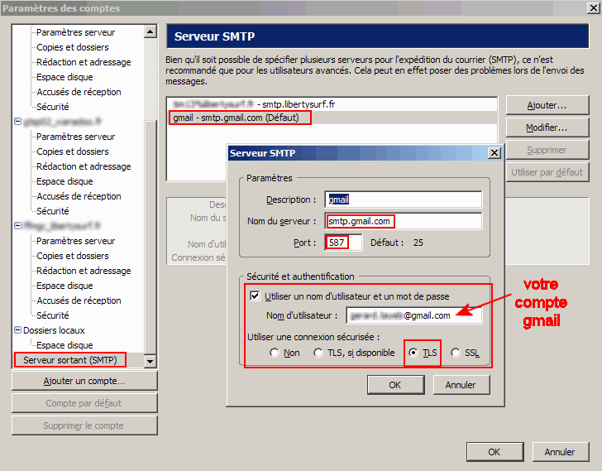602x471 pixels.
Task: Select 'Copies et dossiers' under third account
Action: [73, 256]
